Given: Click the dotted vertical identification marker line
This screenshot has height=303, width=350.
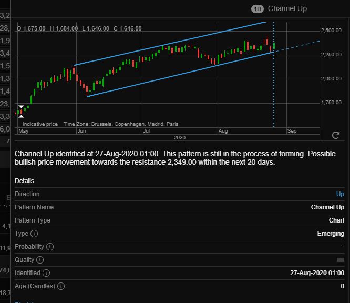Looking at the screenshot, I should tap(274, 74).
